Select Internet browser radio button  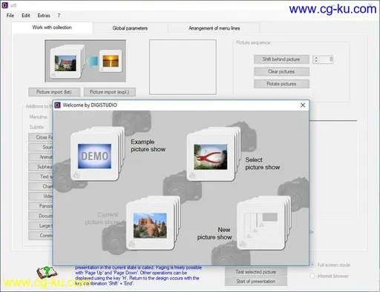click(x=312, y=276)
